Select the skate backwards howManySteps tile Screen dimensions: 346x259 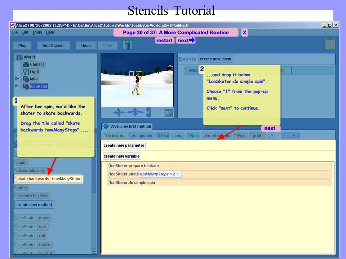point(48,179)
